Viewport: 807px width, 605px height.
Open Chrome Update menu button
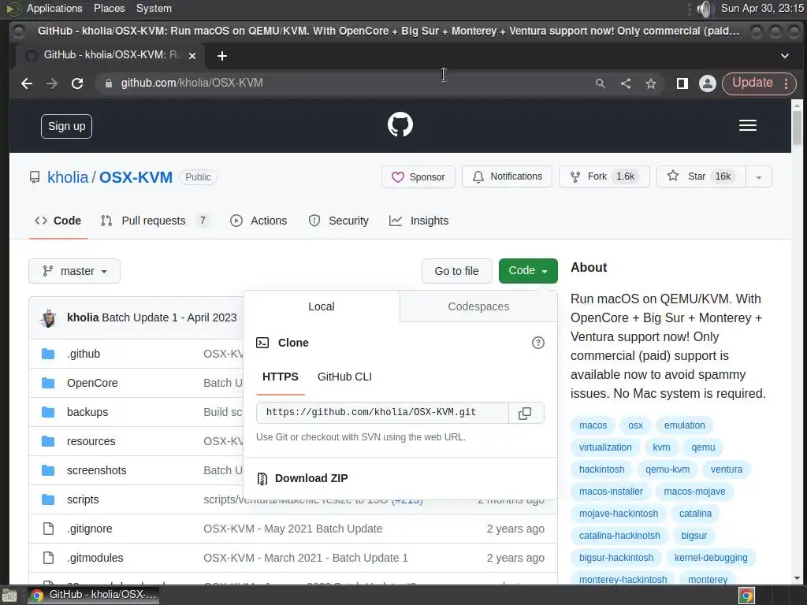[x=759, y=84]
